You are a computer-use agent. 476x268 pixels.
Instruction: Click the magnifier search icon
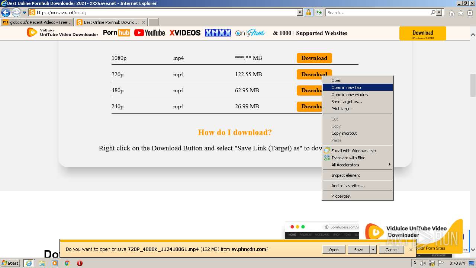pos(433,13)
